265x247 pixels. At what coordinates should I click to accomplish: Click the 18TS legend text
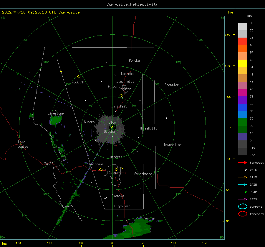253,199
